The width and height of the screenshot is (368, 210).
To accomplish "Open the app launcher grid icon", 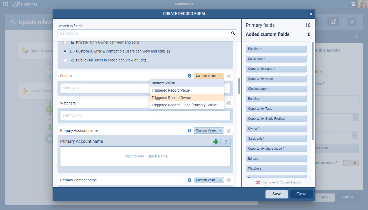I will (x=5, y=4).
